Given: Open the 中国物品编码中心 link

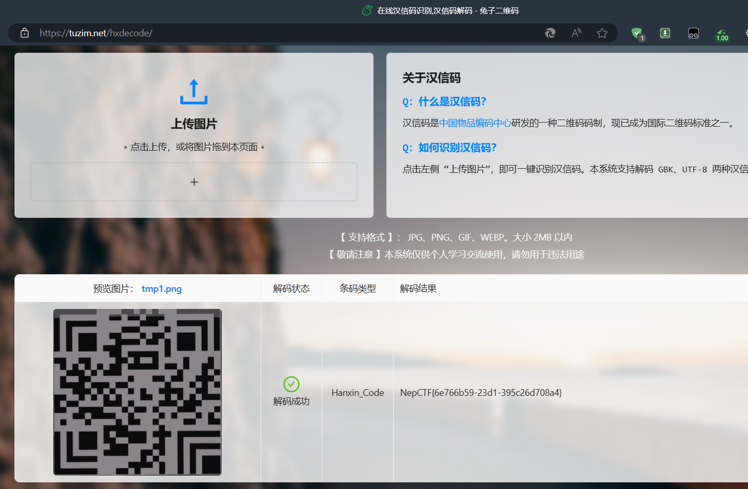Looking at the screenshot, I should click(475, 123).
